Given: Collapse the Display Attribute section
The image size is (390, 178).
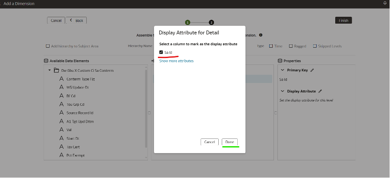Looking at the screenshot, I should coord(283,91).
